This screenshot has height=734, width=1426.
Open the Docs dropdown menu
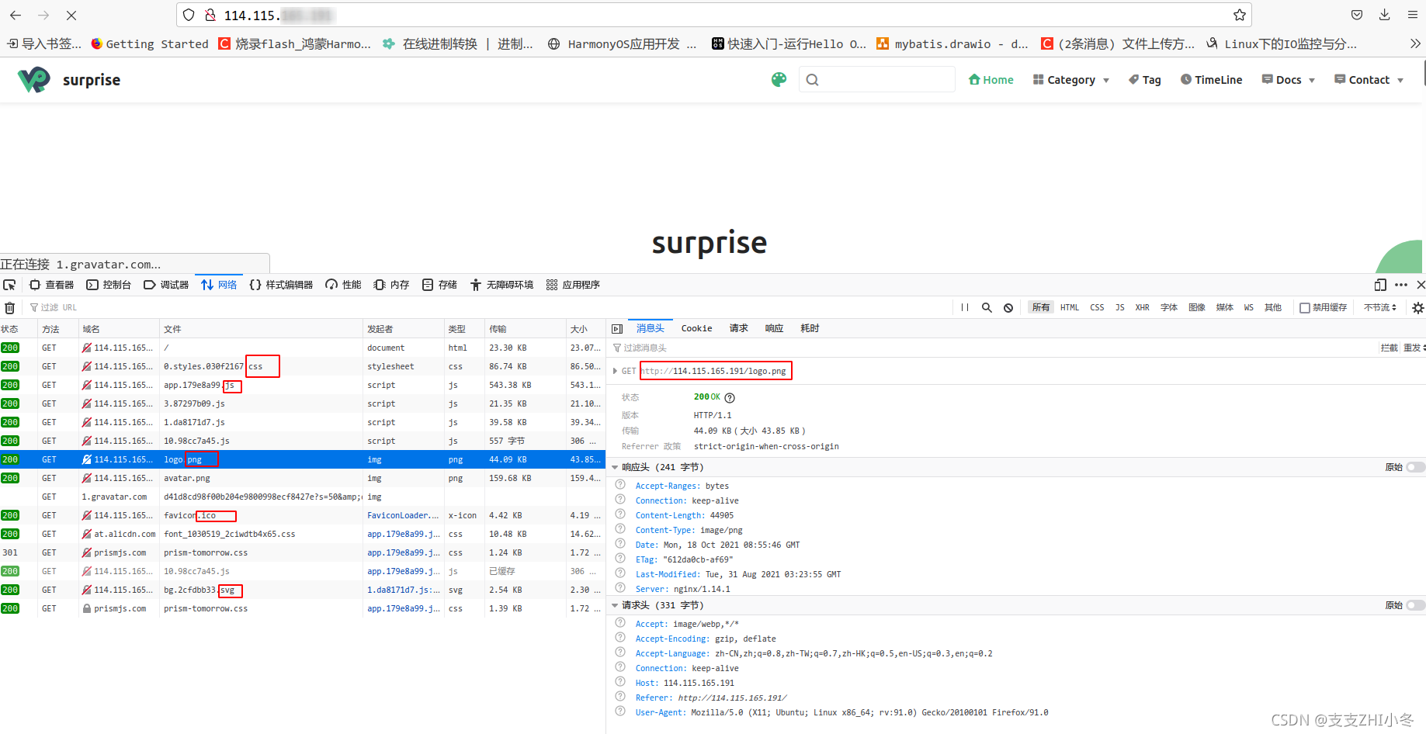pyautogui.click(x=1289, y=80)
